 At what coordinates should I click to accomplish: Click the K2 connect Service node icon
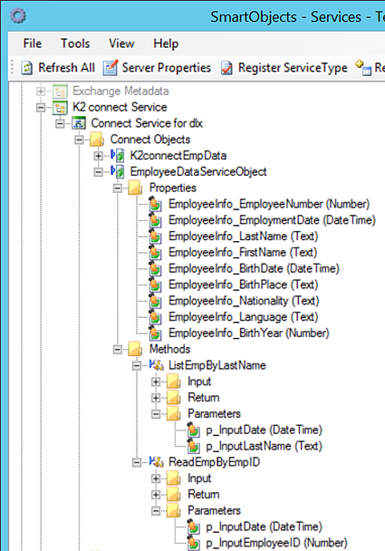pos(60,107)
